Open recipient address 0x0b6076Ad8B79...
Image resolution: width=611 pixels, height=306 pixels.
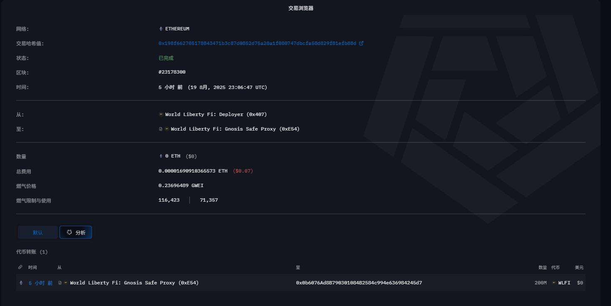click(x=359, y=283)
